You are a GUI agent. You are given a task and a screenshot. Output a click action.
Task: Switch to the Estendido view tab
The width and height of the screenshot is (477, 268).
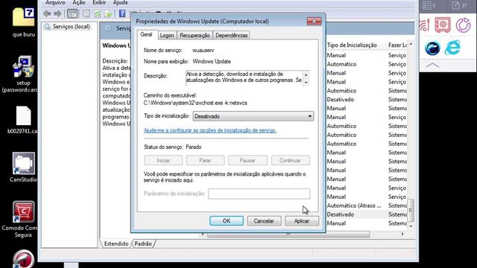pyautogui.click(x=116, y=243)
